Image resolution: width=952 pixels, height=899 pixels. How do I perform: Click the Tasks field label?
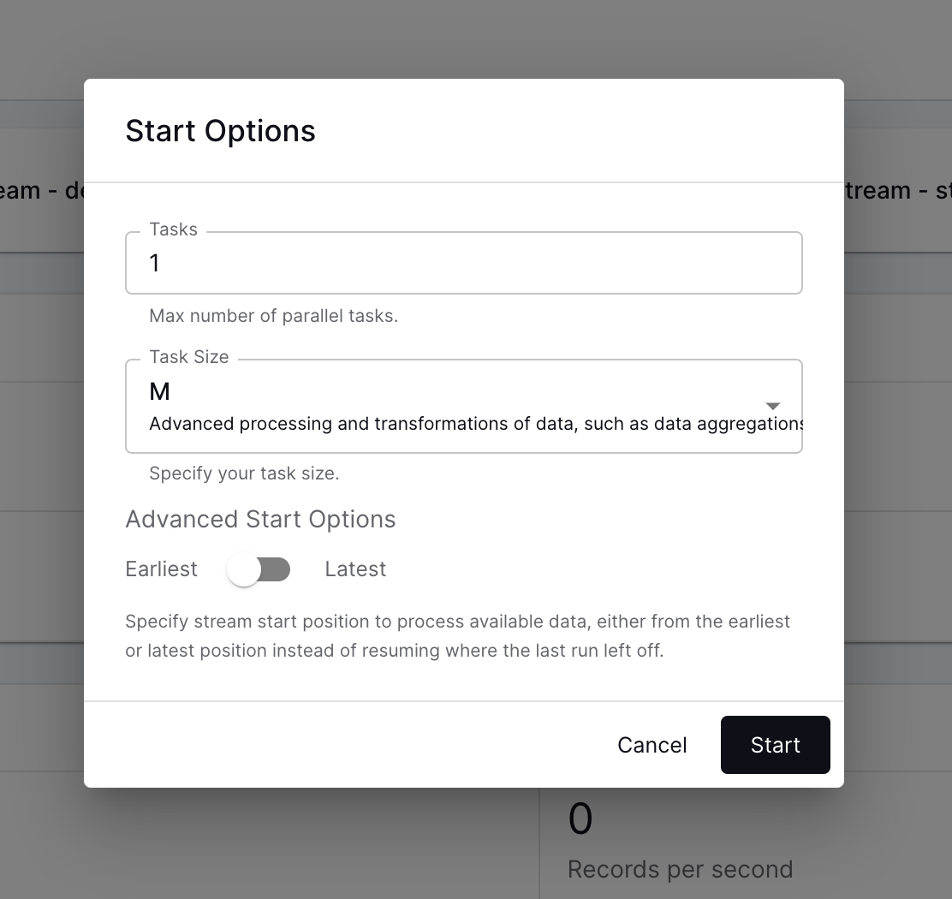pyautogui.click(x=173, y=229)
